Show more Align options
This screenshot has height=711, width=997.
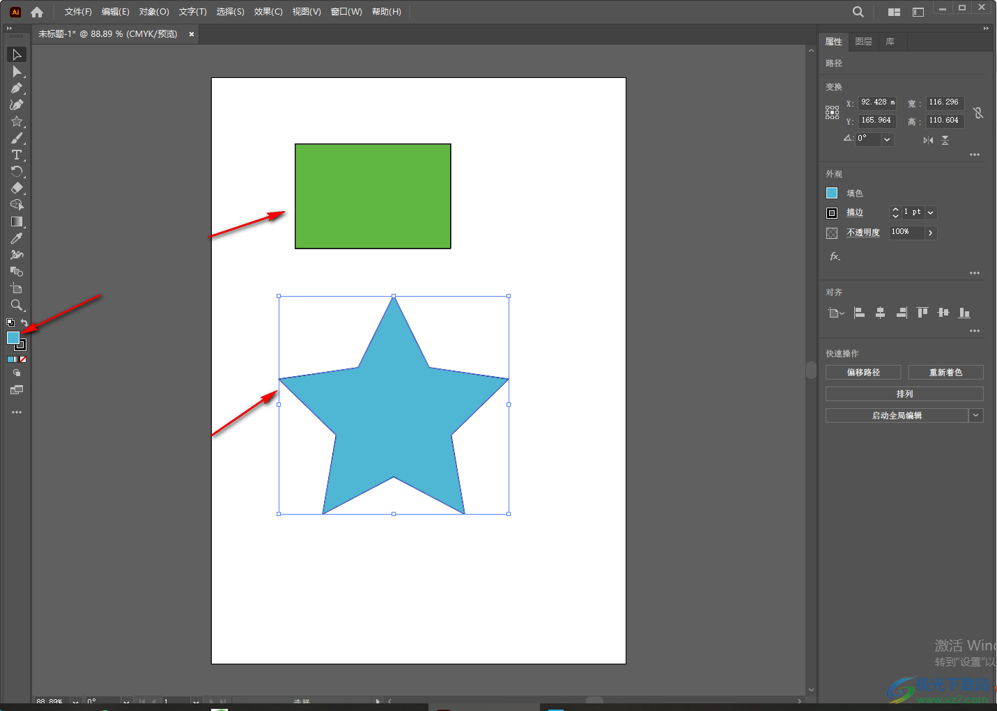975,331
